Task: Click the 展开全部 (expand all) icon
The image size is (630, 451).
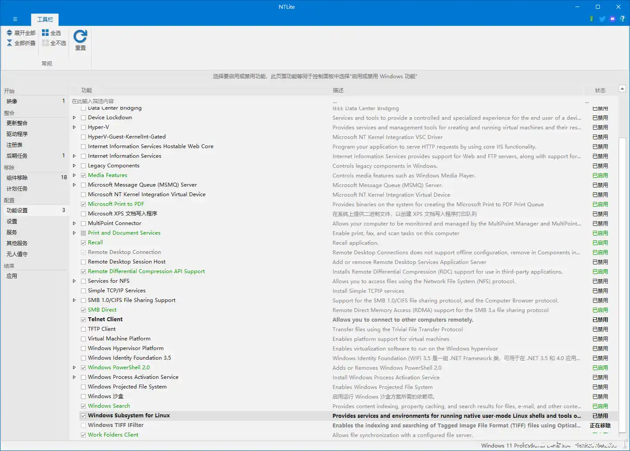Action: [x=10, y=33]
